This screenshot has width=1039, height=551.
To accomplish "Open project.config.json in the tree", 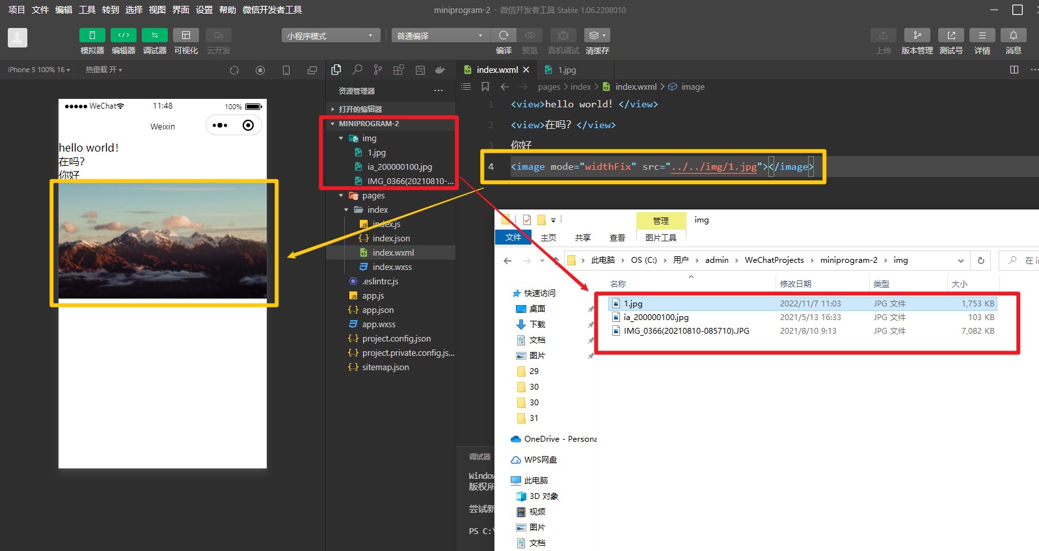I will 396,338.
